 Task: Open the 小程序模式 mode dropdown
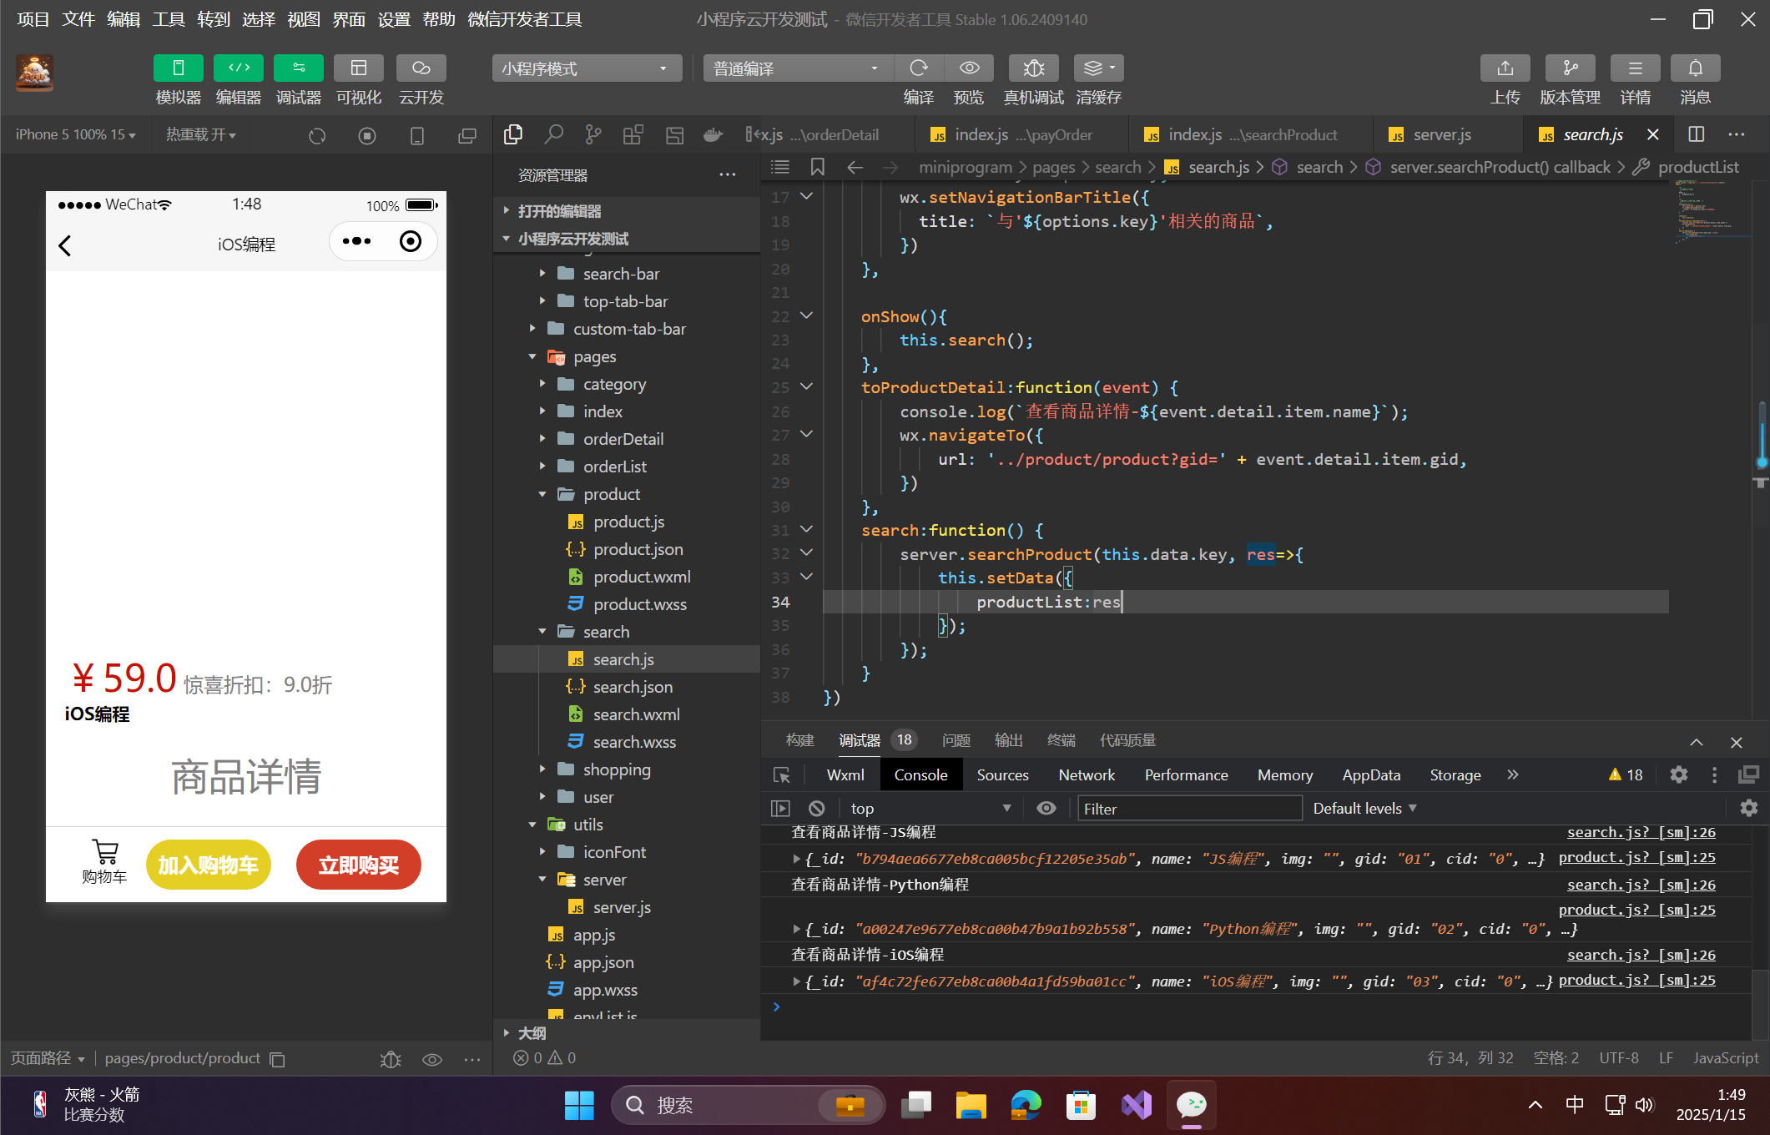[x=586, y=68]
